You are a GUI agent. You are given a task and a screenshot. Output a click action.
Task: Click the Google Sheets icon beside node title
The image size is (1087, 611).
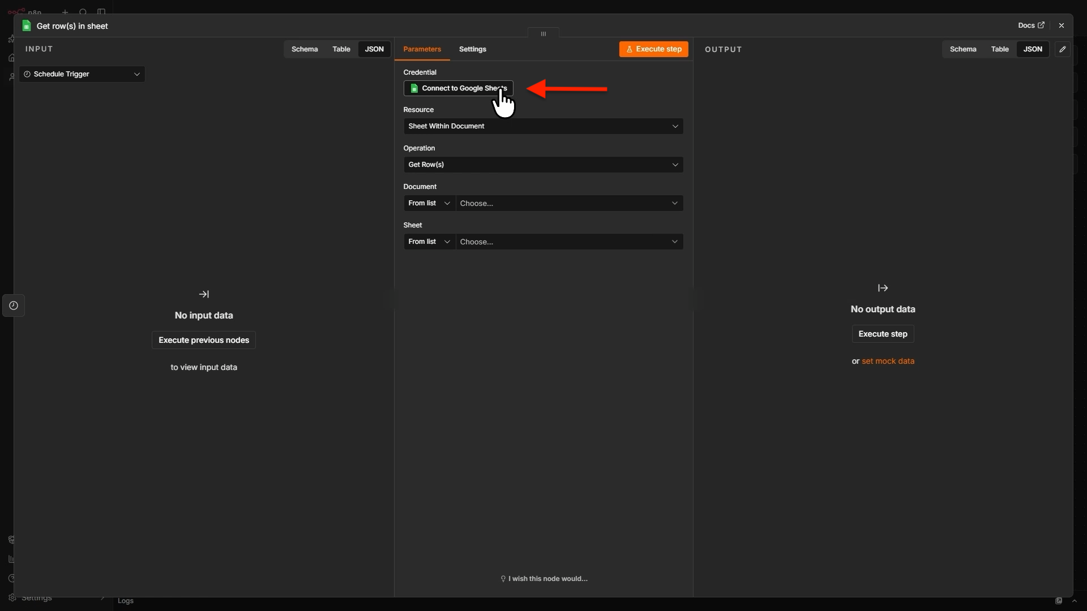[26, 26]
